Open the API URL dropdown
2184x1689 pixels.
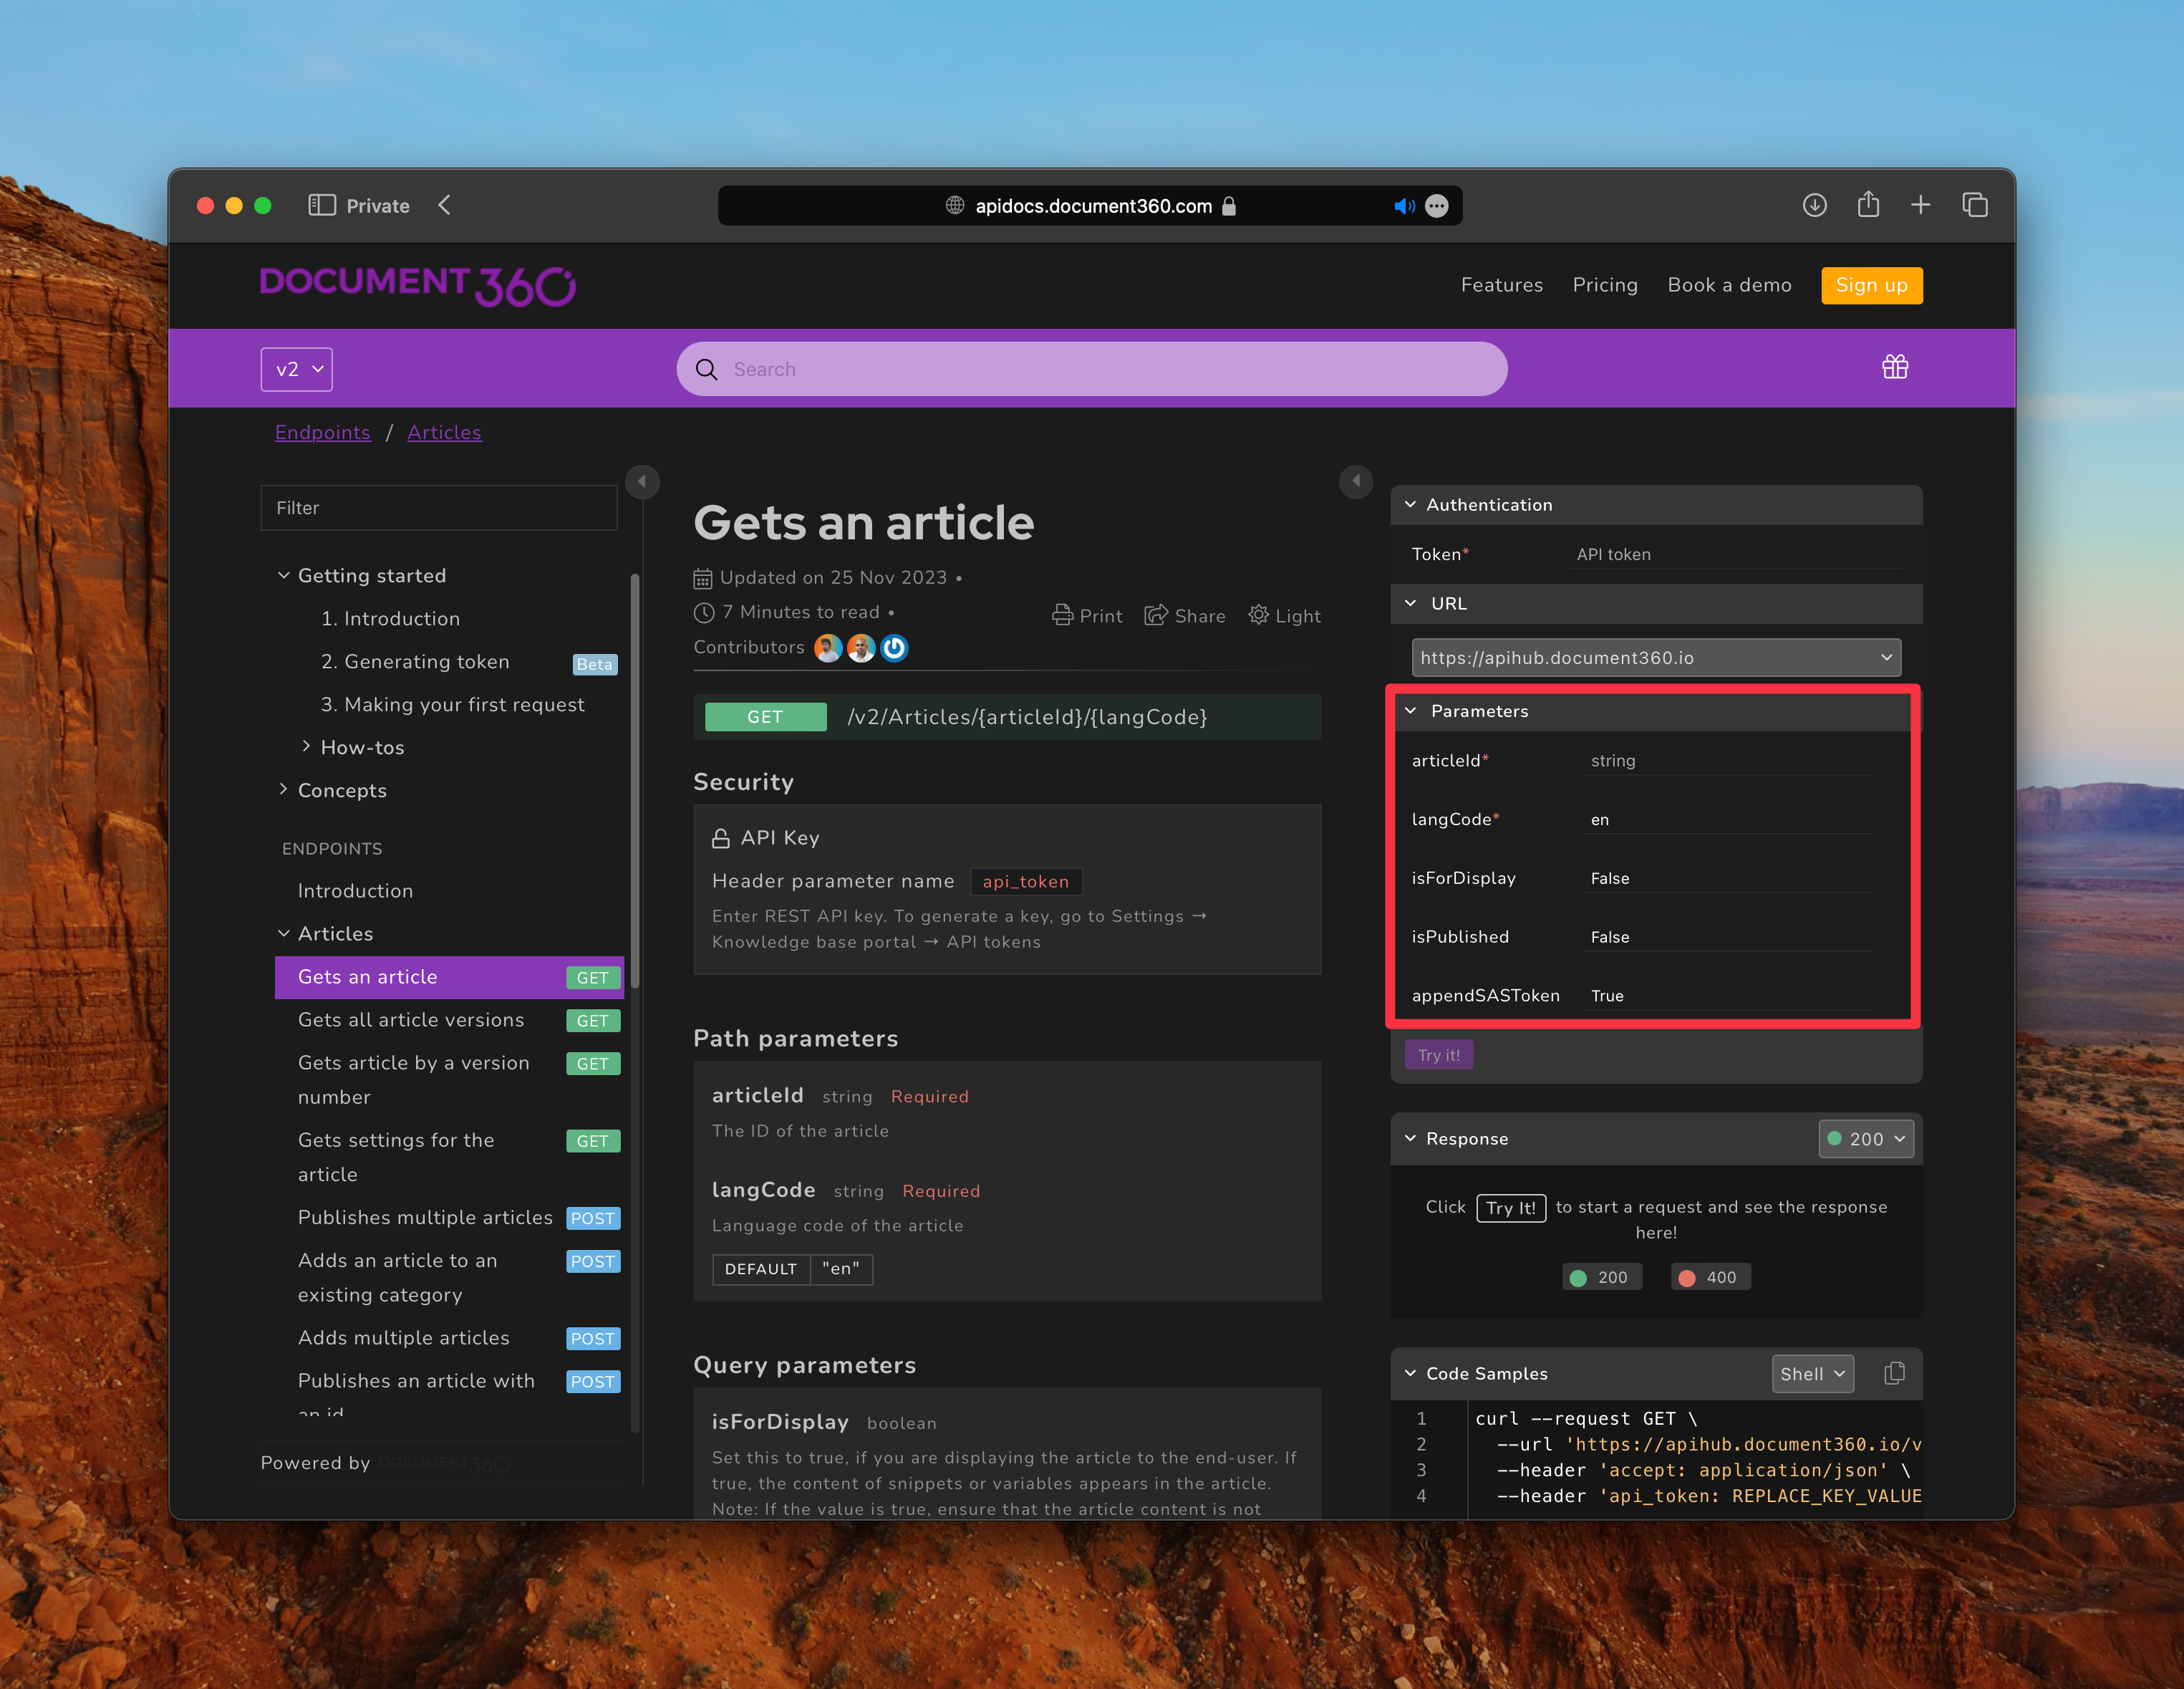[1655, 658]
